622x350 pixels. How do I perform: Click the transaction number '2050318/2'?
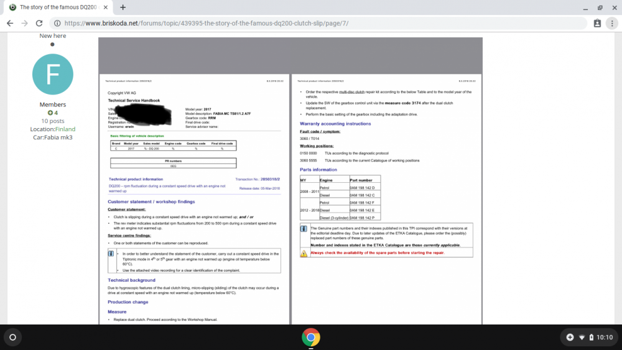click(x=270, y=179)
